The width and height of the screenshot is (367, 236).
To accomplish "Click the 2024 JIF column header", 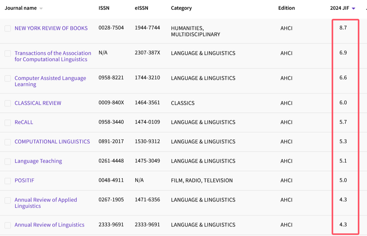I will click(339, 8).
